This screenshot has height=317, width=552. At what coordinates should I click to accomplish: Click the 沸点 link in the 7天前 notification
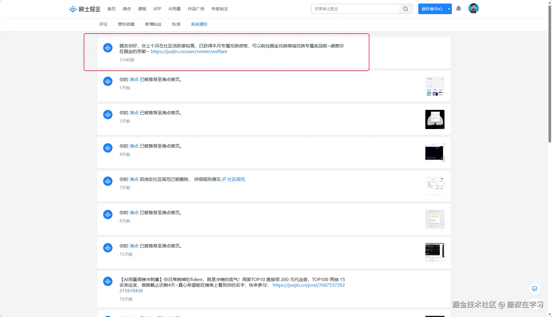coord(134,179)
